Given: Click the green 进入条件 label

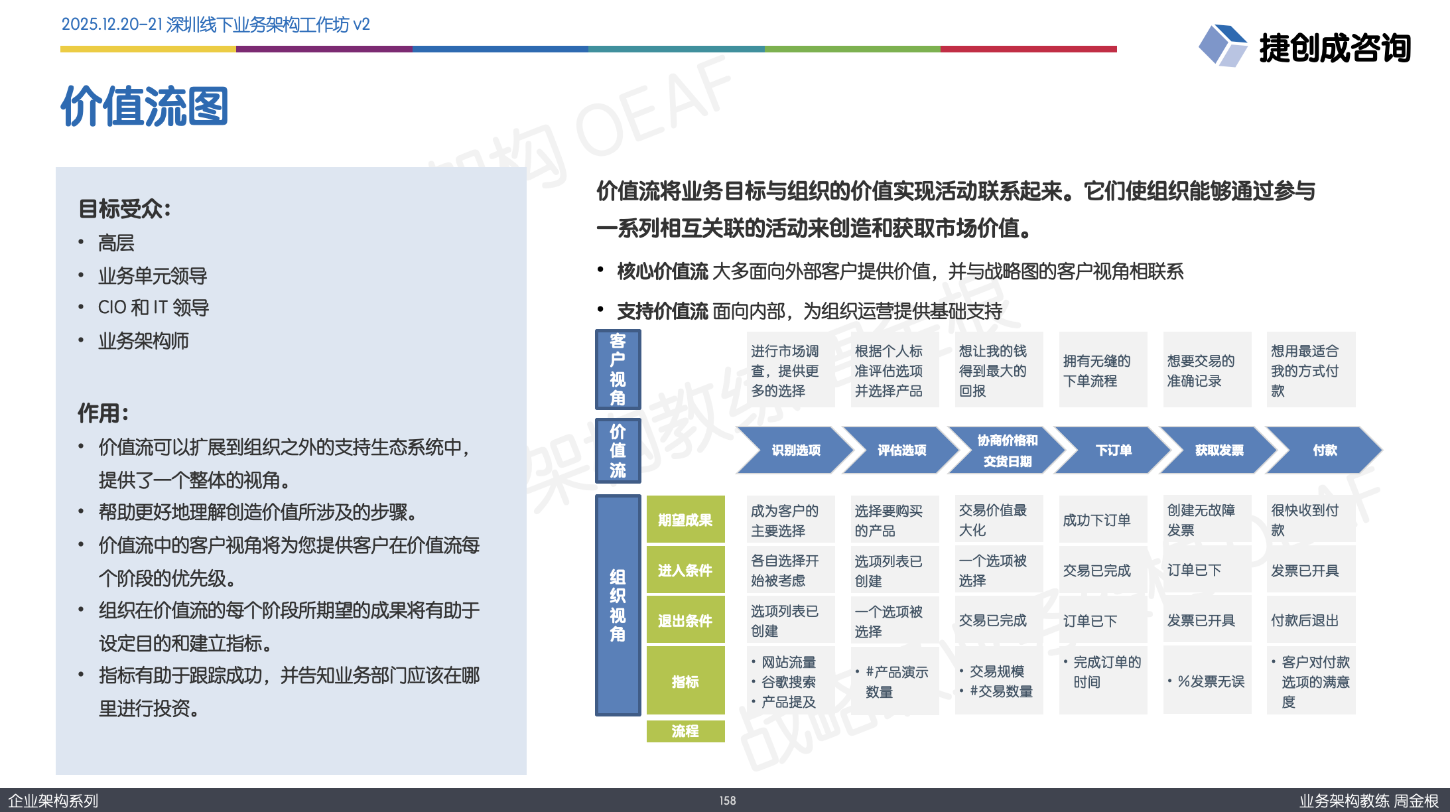Looking at the screenshot, I should click(685, 570).
